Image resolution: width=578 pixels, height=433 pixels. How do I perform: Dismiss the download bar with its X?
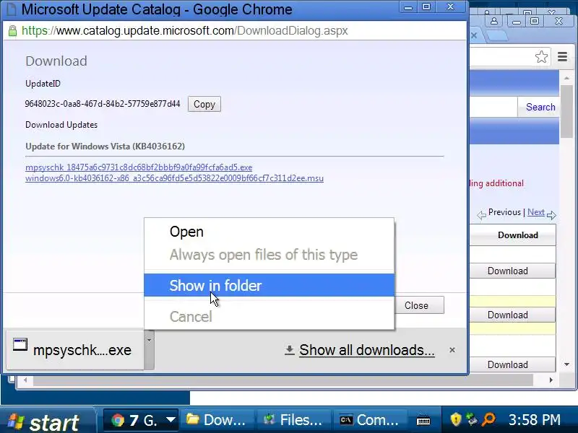[x=452, y=350]
